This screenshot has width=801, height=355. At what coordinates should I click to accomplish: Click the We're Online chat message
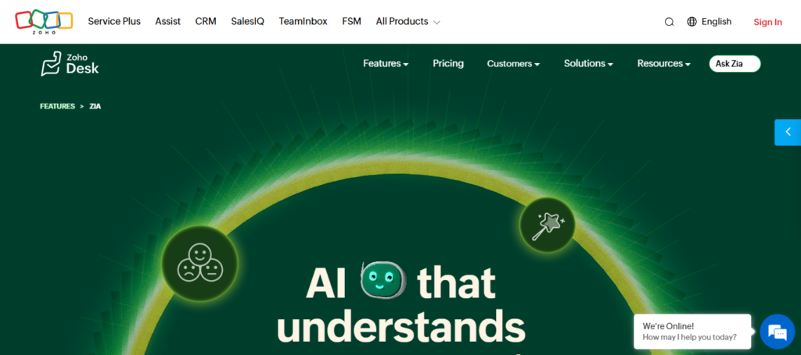pos(692,332)
